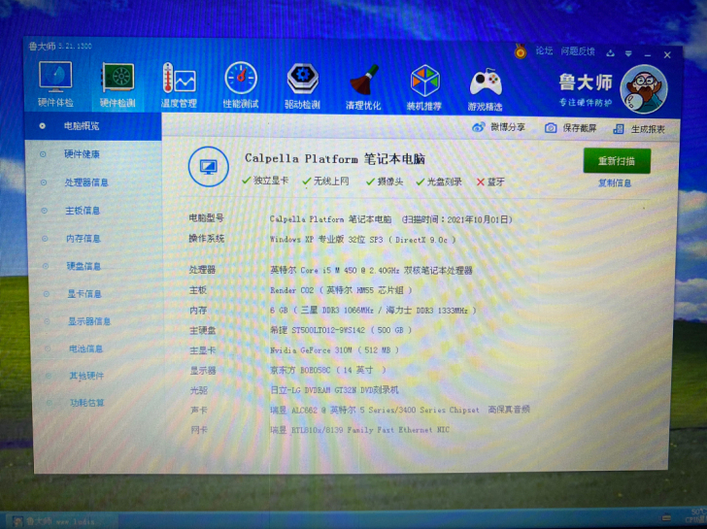Image resolution: width=707 pixels, height=529 pixels.
Task: Open the 问题反馈 feedback link
Action: pos(578,51)
